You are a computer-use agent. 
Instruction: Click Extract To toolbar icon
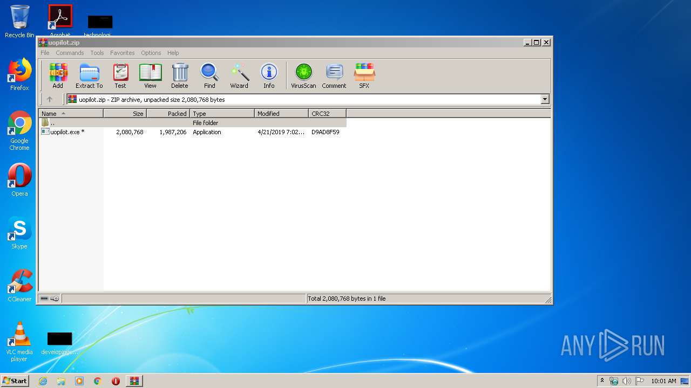[89, 75]
